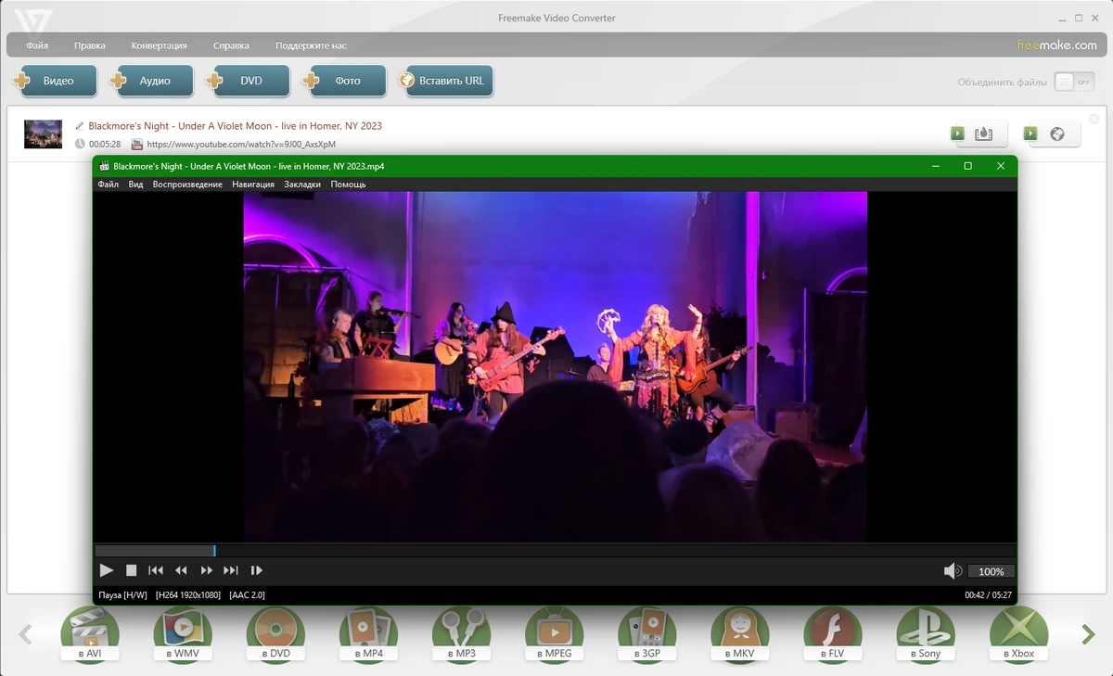Image resolution: width=1113 pixels, height=676 pixels.
Task: Choose the в MP3 output format
Action: [462, 635]
